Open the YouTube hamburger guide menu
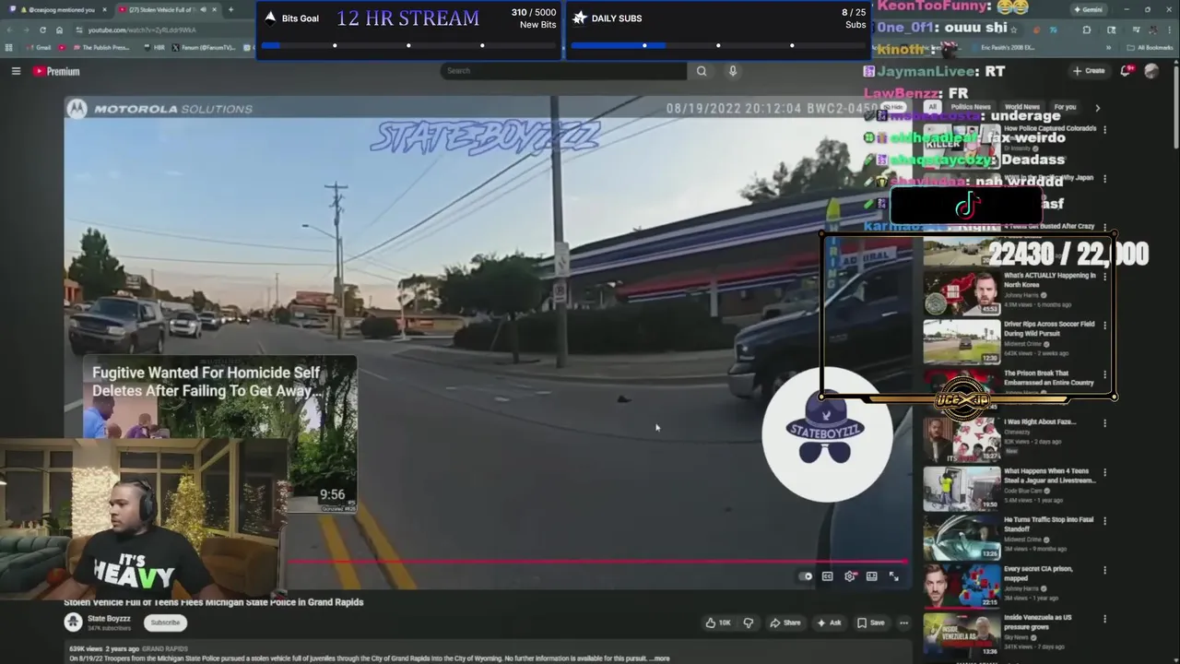The image size is (1180, 664). point(16,71)
